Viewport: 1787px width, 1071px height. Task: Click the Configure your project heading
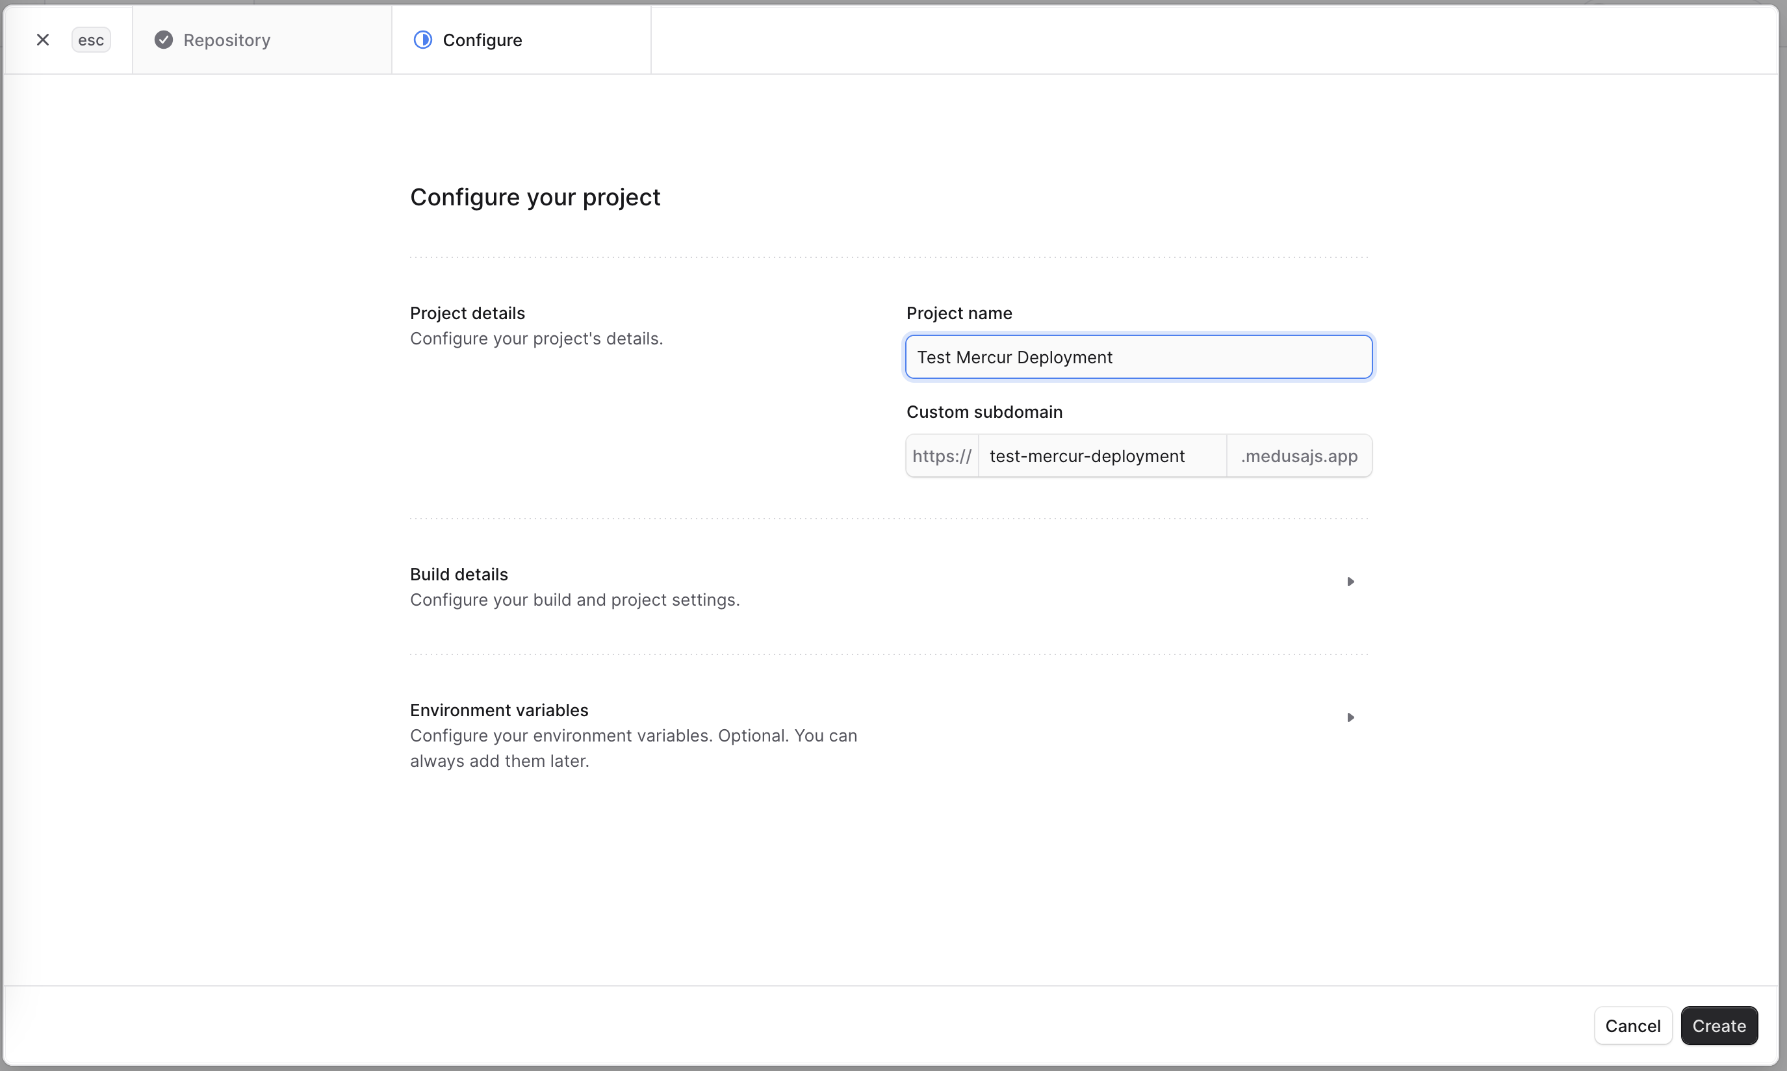pyautogui.click(x=535, y=196)
